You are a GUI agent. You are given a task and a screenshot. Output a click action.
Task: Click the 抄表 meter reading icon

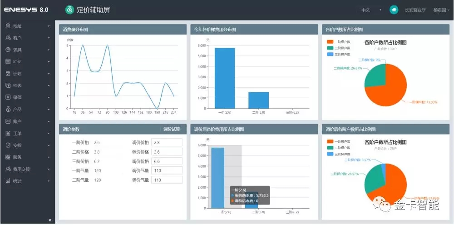tap(8, 85)
